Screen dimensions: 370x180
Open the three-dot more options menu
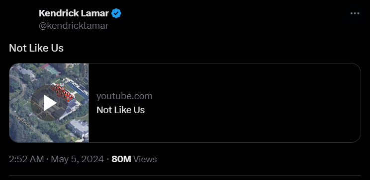pos(355,13)
